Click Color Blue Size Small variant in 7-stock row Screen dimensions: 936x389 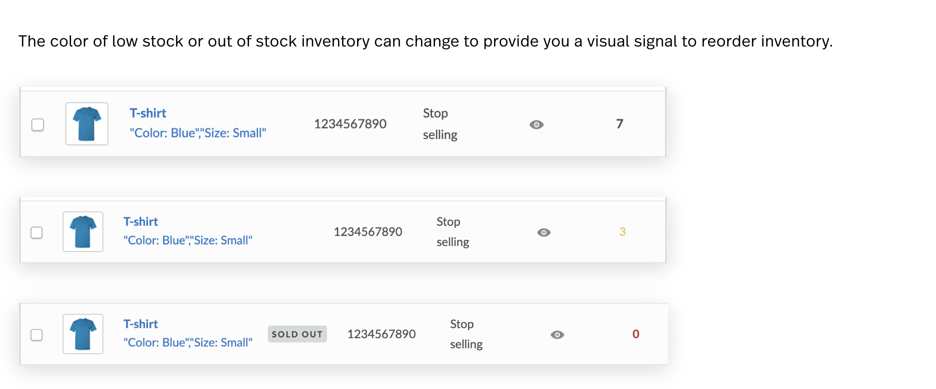point(198,133)
